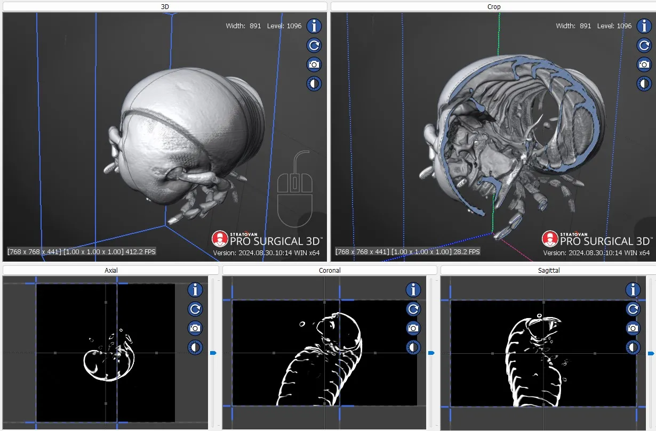Click the Sagittal panel header
The width and height of the screenshot is (656, 431).
548,270
